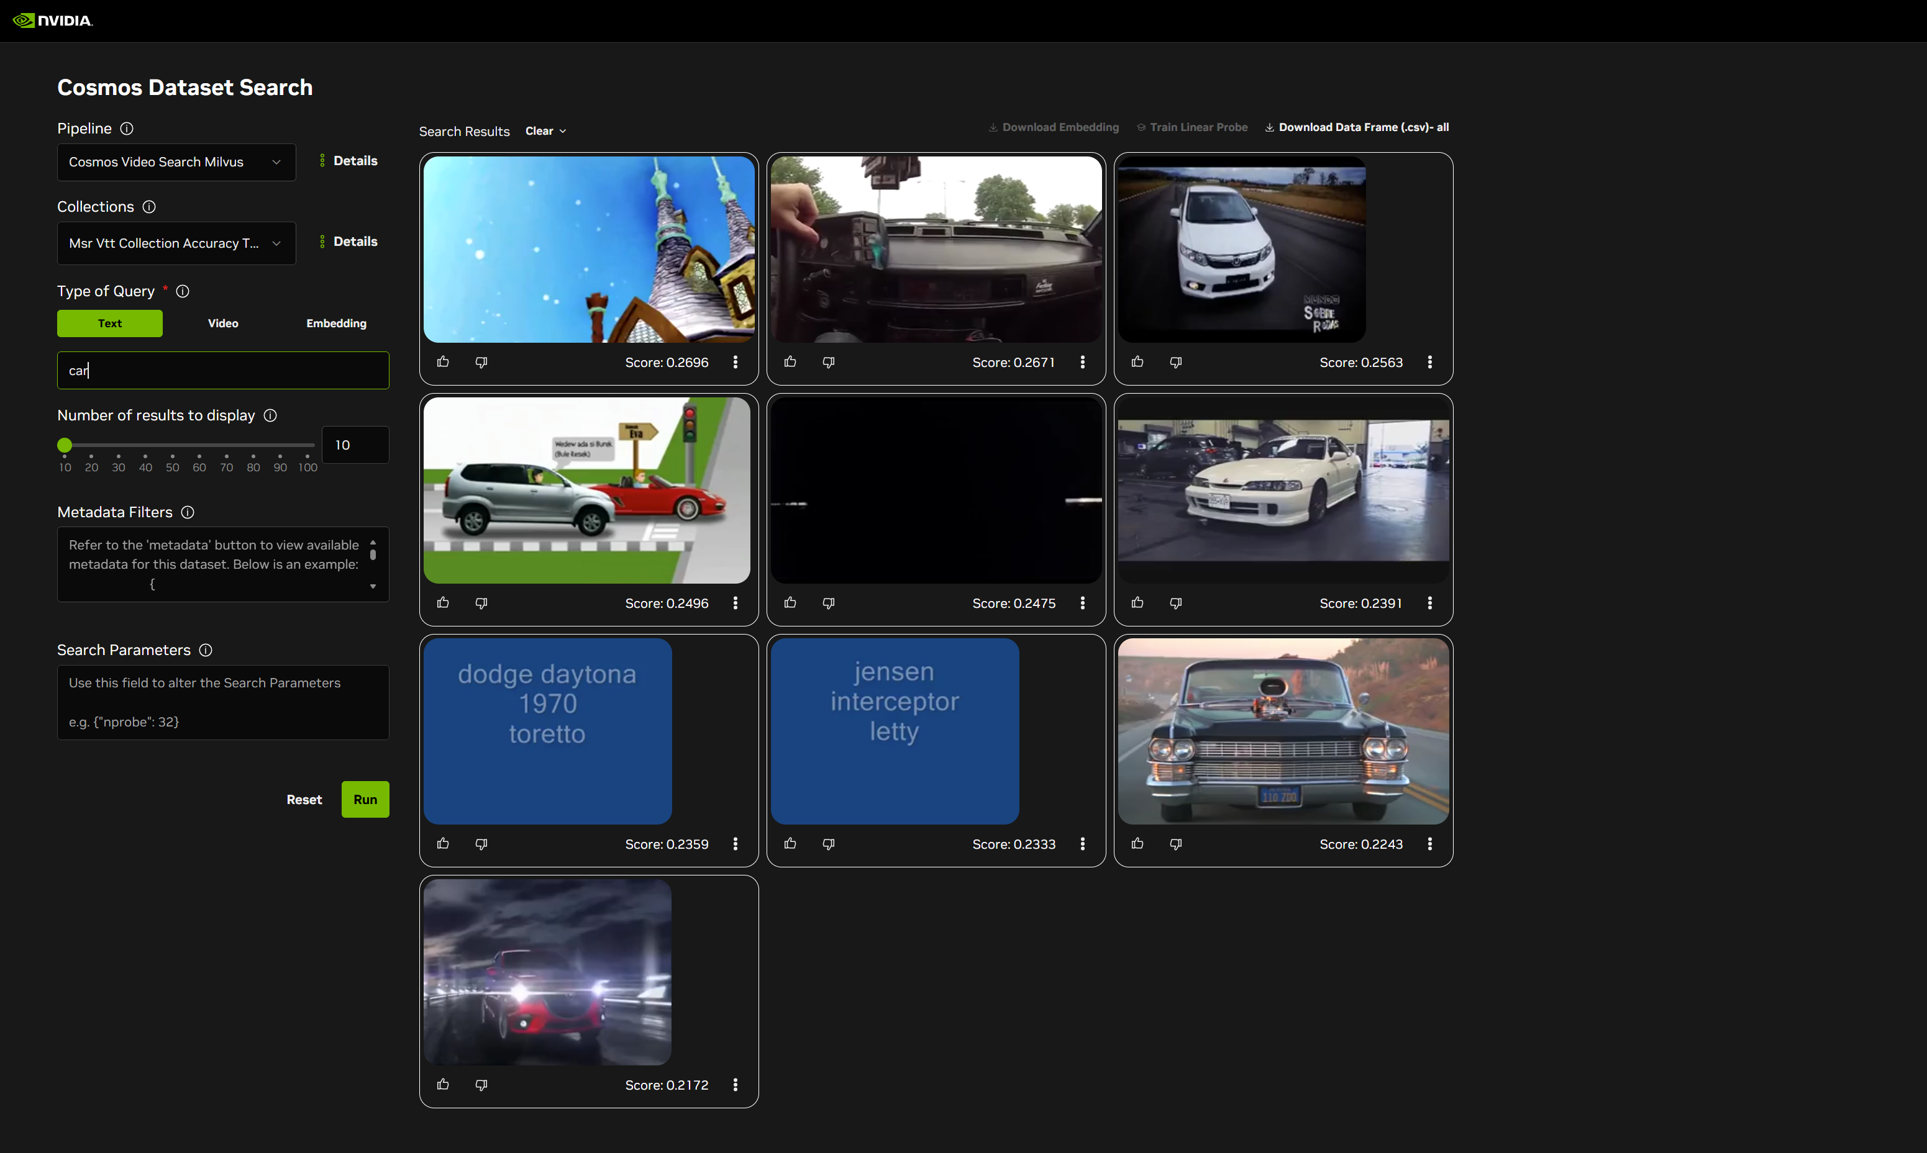Click thumbs up on the 0.2696 result
This screenshot has height=1153, width=1927.
point(443,361)
